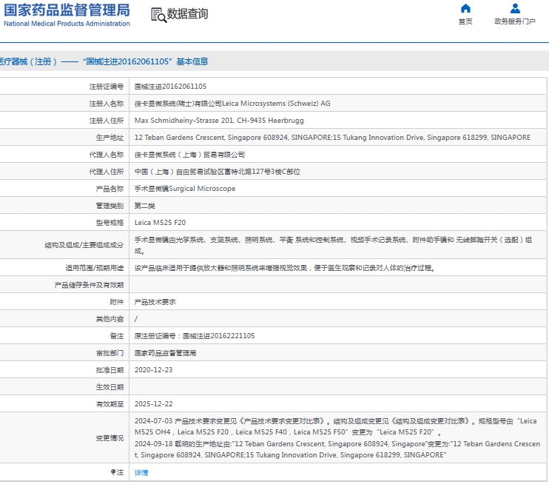549x487 pixels.
Task: Click the 适用范围/预期用途 row label
Action: 95,268
